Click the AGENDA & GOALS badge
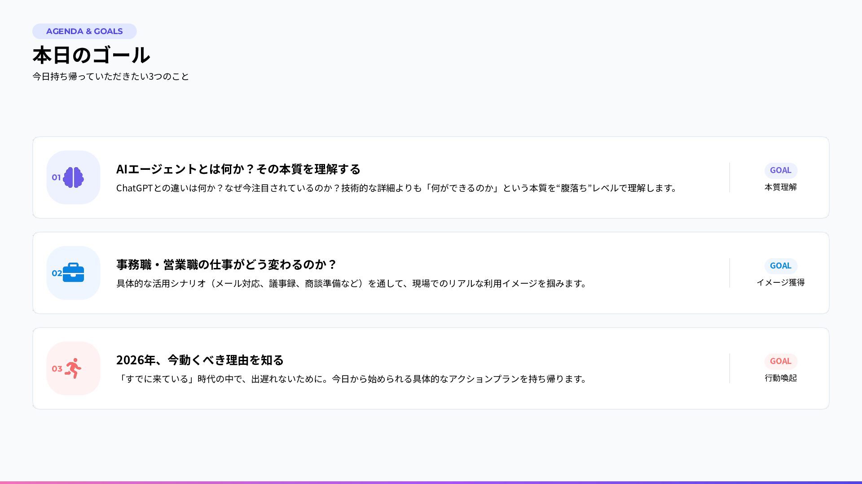 (84, 31)
